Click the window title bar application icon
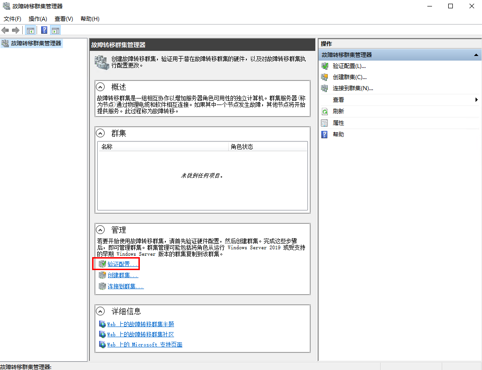This screenshot has width=482, height=370. coord(6,6)
